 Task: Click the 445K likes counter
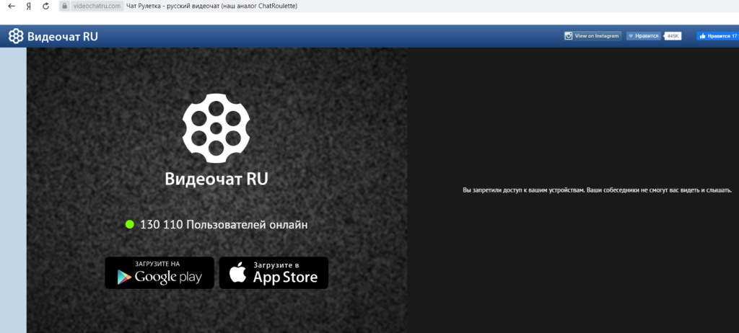(x=673, y=35)
